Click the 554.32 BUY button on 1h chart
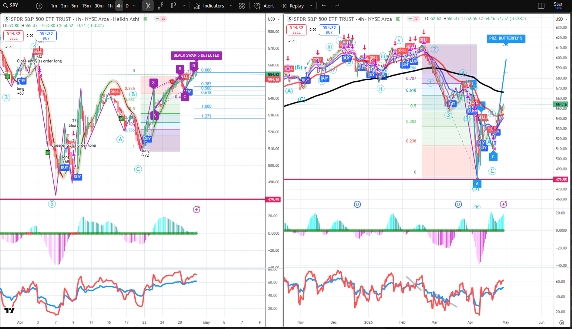Viewport: 572px width, 329px height. pos(46,35)
